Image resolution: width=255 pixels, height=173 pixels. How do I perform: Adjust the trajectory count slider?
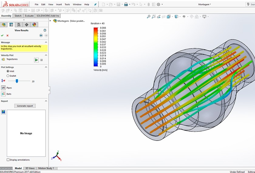tap(17, 81)
